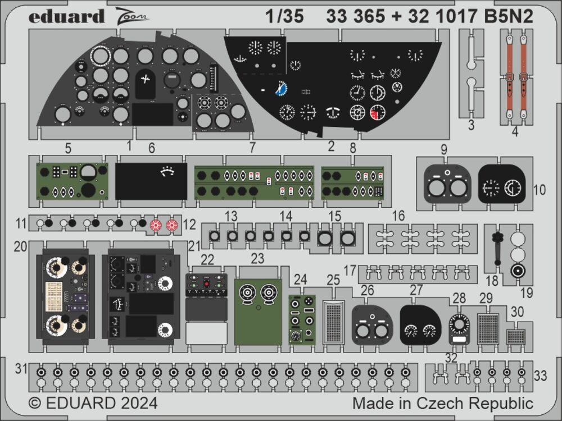The height and width of the screenshot is (421, 562).
Task: Select the large gray instrument panel, part 1
Action: click(145, 87)
